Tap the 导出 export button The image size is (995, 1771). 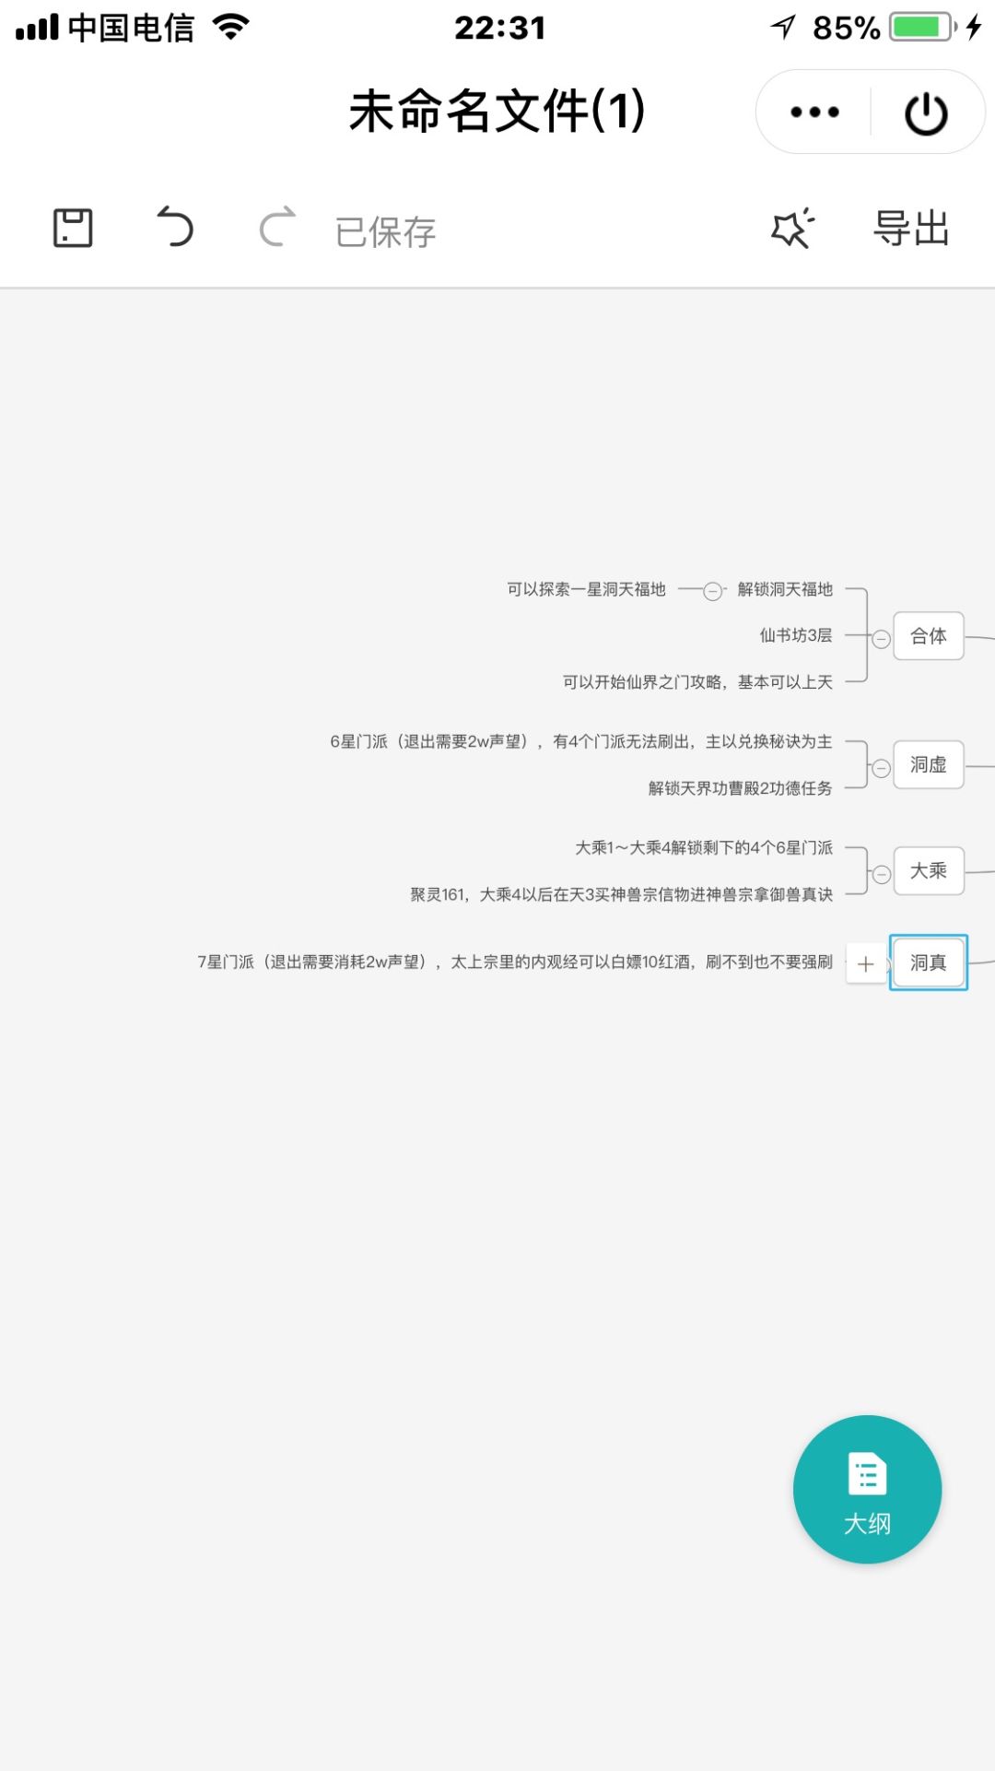[x=911, y=228]
